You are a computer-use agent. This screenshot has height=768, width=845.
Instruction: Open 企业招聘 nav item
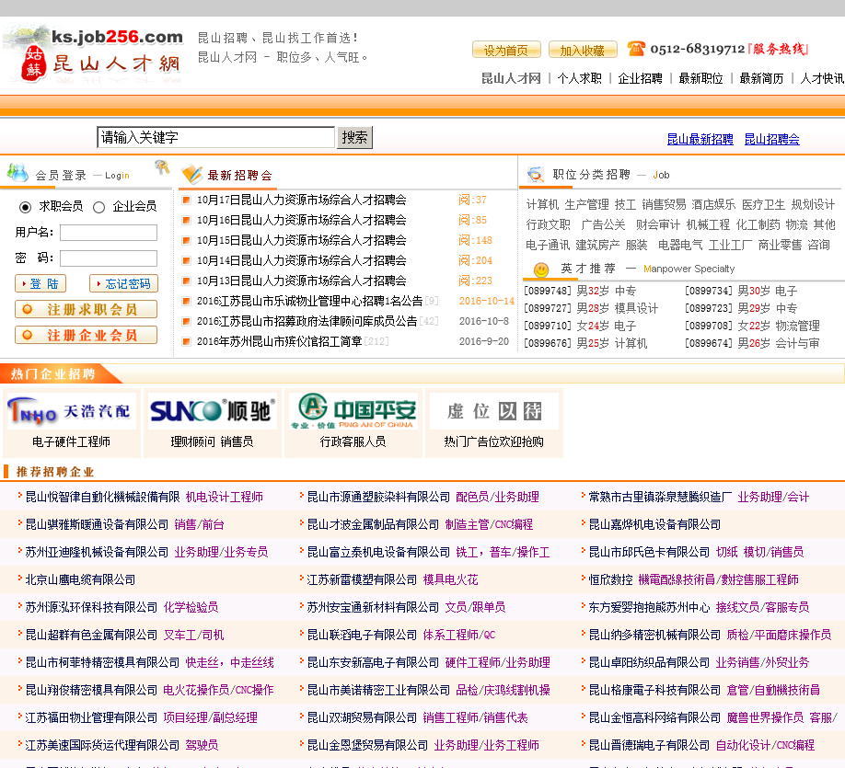pyautogui.click(x=640, y=78)
